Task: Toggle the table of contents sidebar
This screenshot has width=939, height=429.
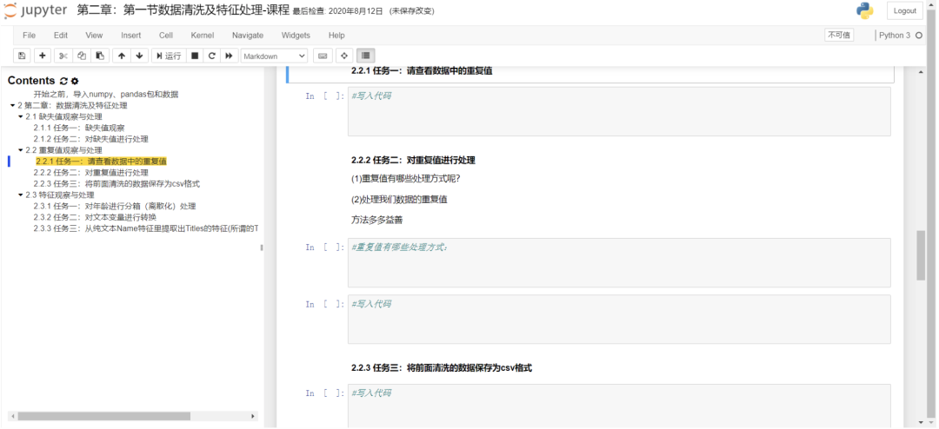Action: click(x=366, y=56)
